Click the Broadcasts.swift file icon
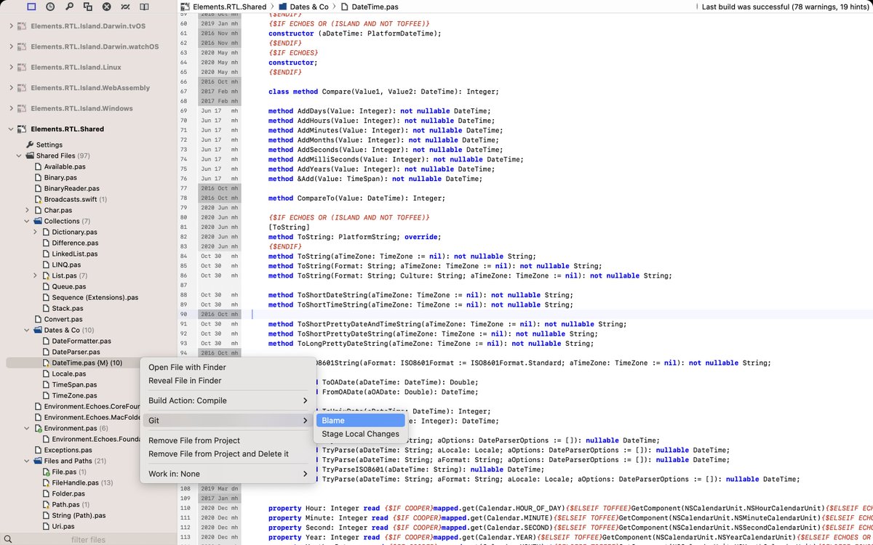873x545 pixels. tap(38, 199)
